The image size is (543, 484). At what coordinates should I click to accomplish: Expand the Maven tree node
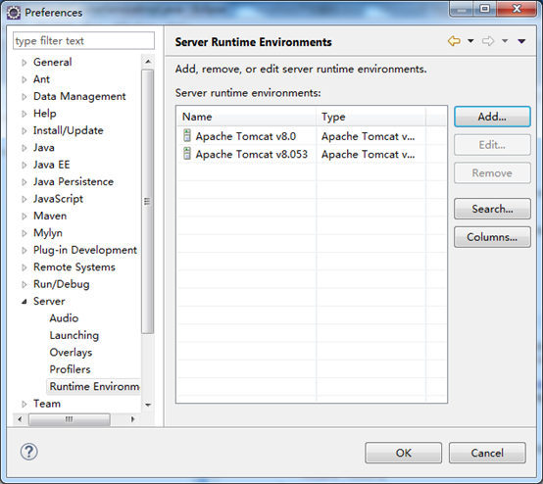point(24,216)
